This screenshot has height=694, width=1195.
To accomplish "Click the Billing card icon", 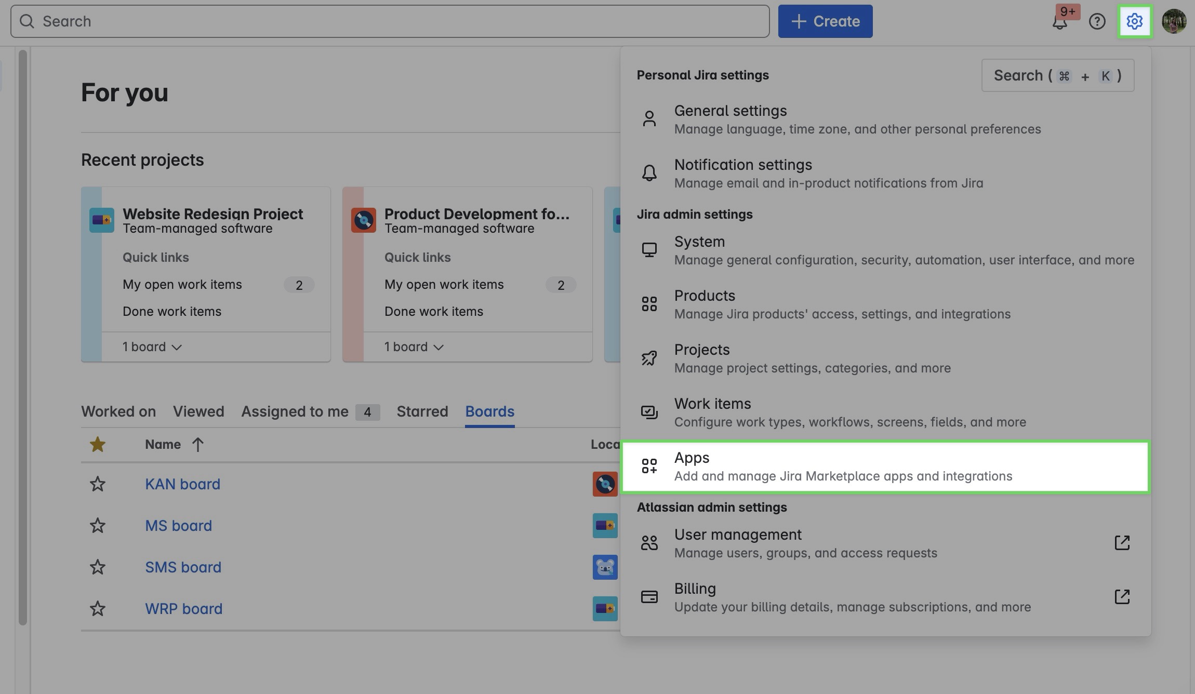I will click(649, 597).
